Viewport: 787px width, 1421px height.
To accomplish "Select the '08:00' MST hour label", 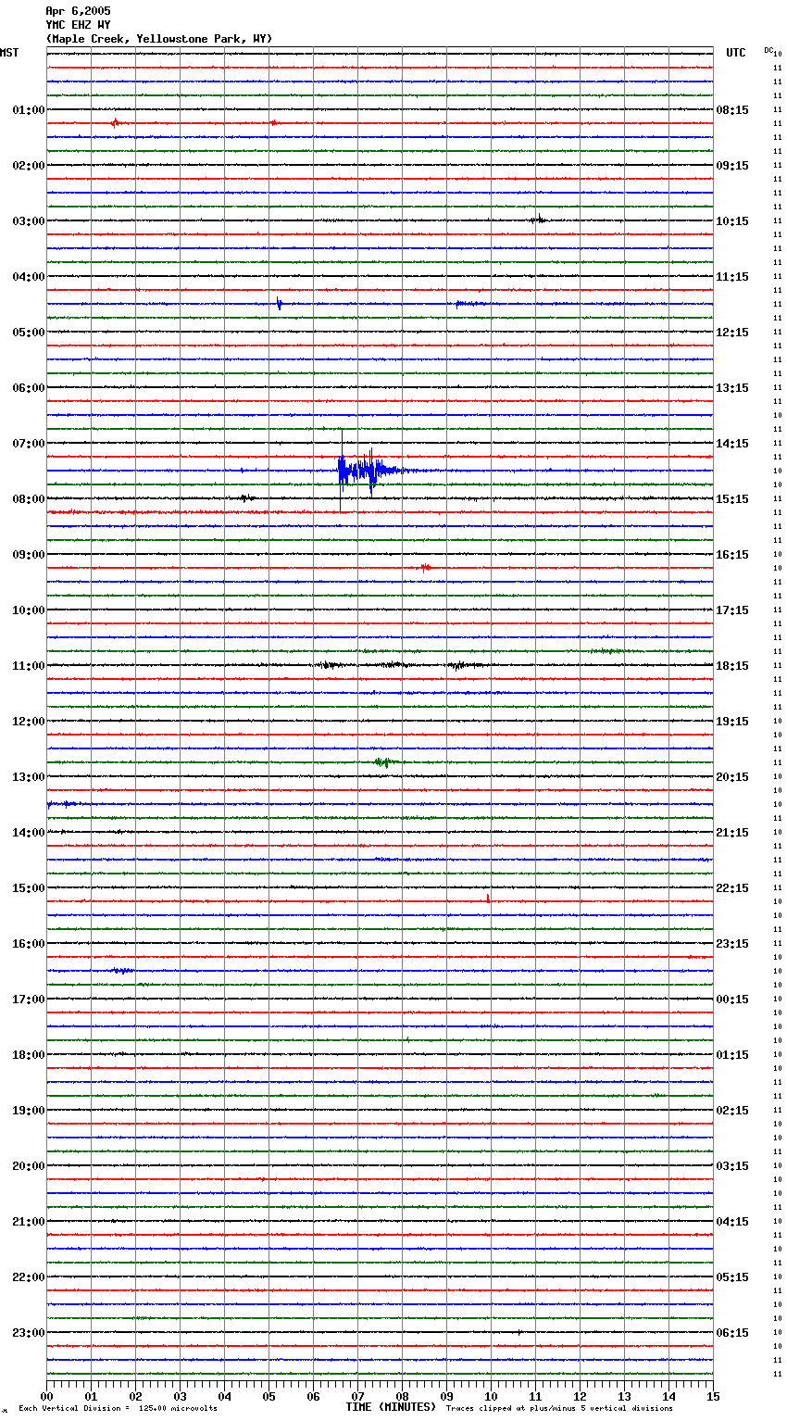I will coord(29,499).
